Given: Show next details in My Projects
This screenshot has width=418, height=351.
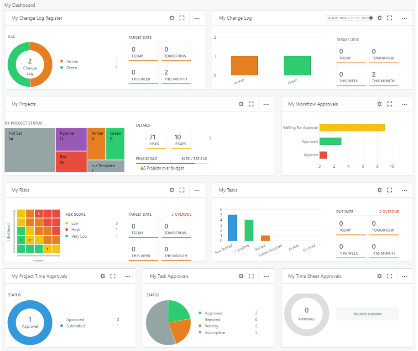Looking at the screenshot, I should 210,138.
